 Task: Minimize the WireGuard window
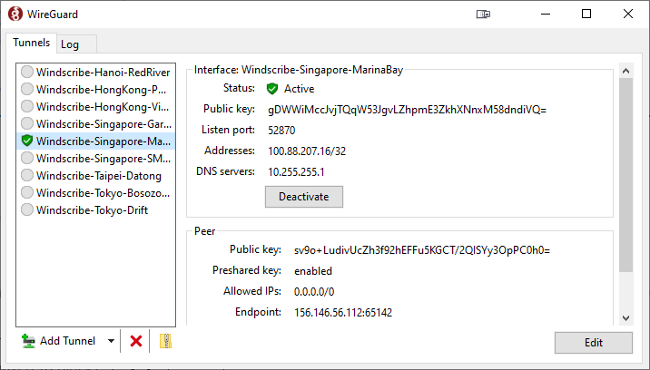(x=546, y=15)
